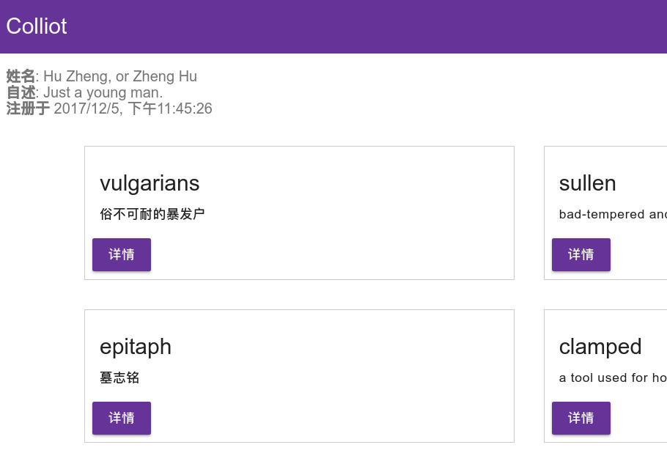Click the bio text "Just a young man."
667x453 pixels.
tap(103, 92)
